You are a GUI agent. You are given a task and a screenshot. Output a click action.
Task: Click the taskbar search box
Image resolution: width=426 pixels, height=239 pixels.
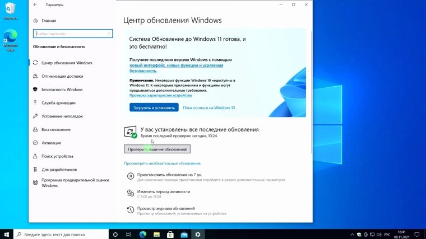pyautogui.click(x=61, y=235)
